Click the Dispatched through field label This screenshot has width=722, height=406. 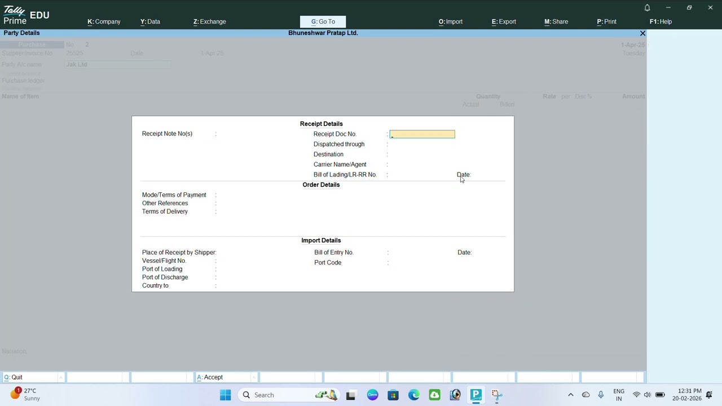(339, 144)
